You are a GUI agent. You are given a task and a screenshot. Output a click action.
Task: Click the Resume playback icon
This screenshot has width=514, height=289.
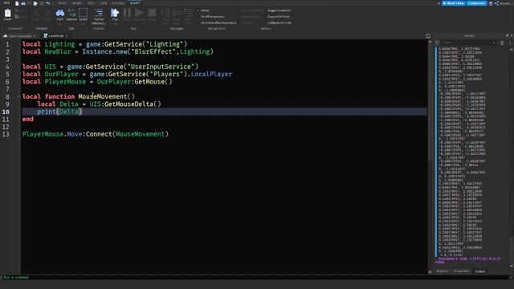[139, 13]
